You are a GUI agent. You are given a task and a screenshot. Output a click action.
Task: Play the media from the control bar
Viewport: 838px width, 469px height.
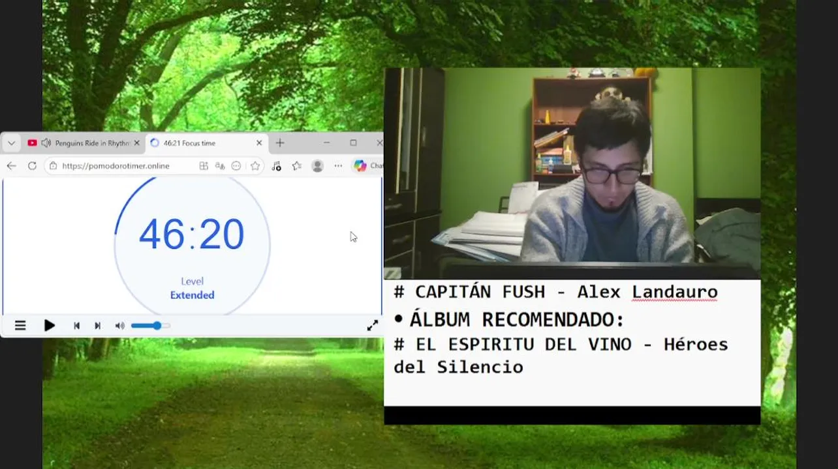click(50, 326)
